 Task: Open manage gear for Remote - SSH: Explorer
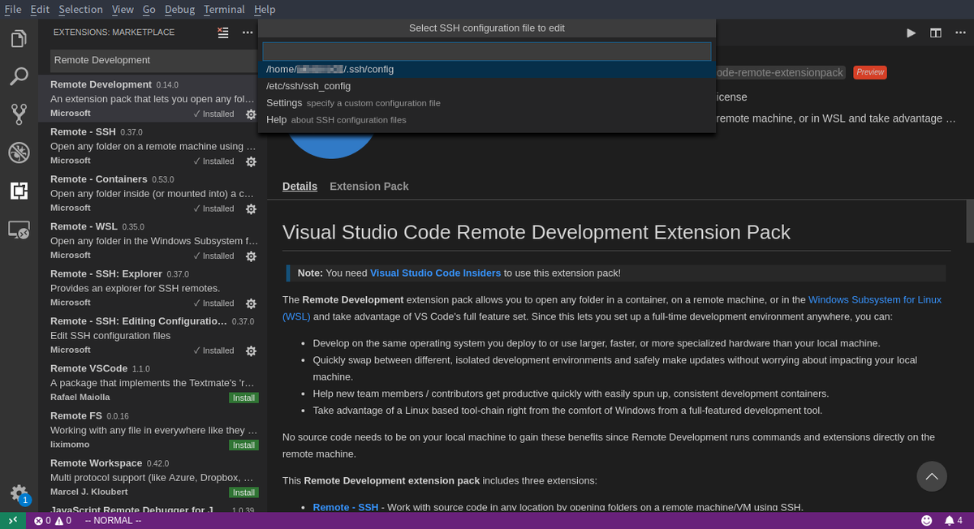point(251,303)
